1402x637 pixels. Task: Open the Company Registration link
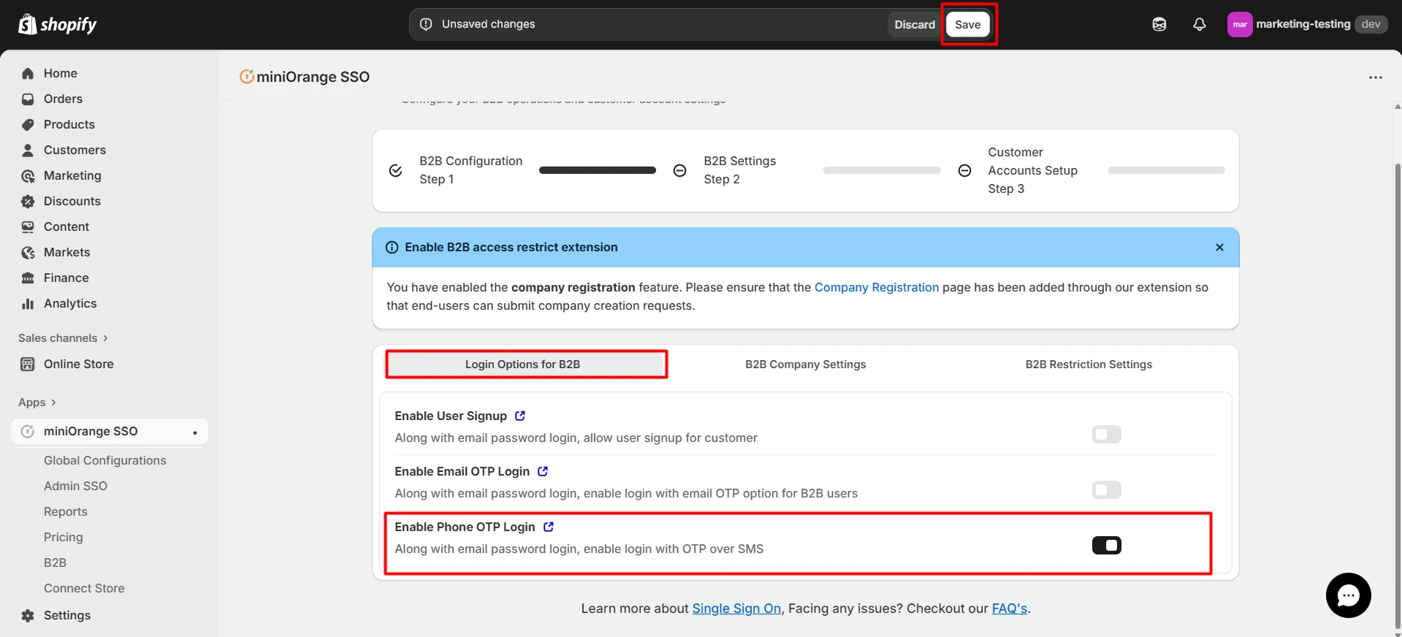(x=877, y=287)
